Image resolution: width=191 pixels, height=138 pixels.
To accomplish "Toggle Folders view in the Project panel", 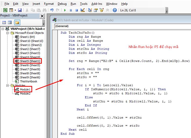I will coord(17,22).
